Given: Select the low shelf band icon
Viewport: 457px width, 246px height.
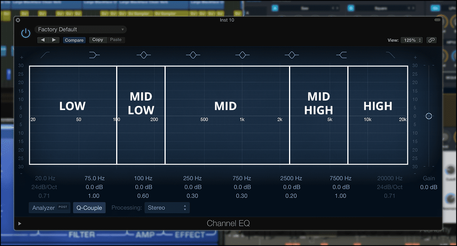Looking at the screenshot, I should pyautogui.click(x=94, y=55).
